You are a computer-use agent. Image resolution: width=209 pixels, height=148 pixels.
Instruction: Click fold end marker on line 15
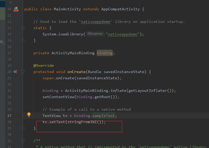pyautogui.click(x=23, y=40)
